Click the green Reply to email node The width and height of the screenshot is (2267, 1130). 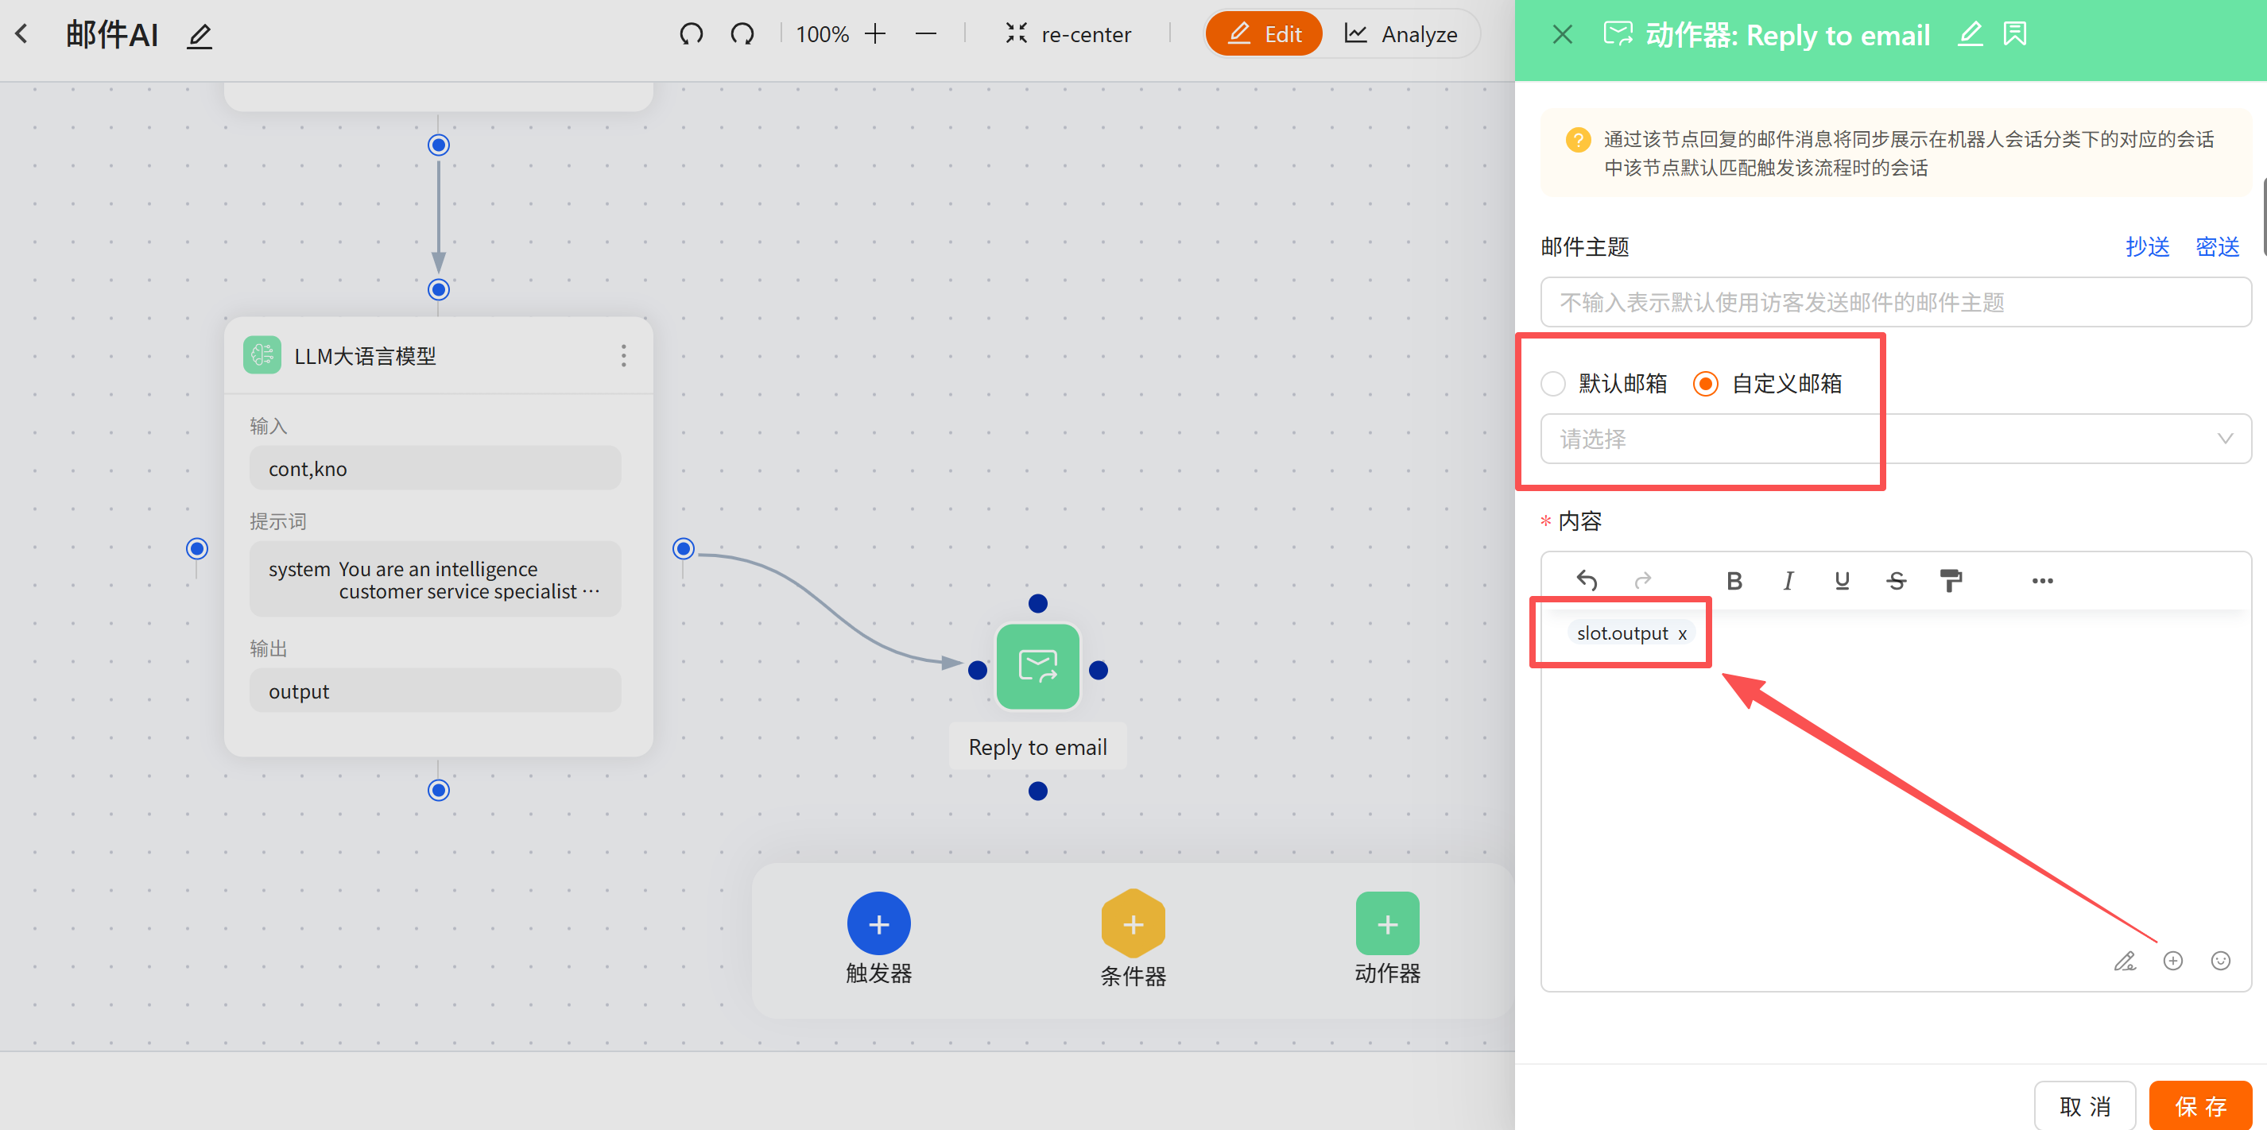point(1037,666)
